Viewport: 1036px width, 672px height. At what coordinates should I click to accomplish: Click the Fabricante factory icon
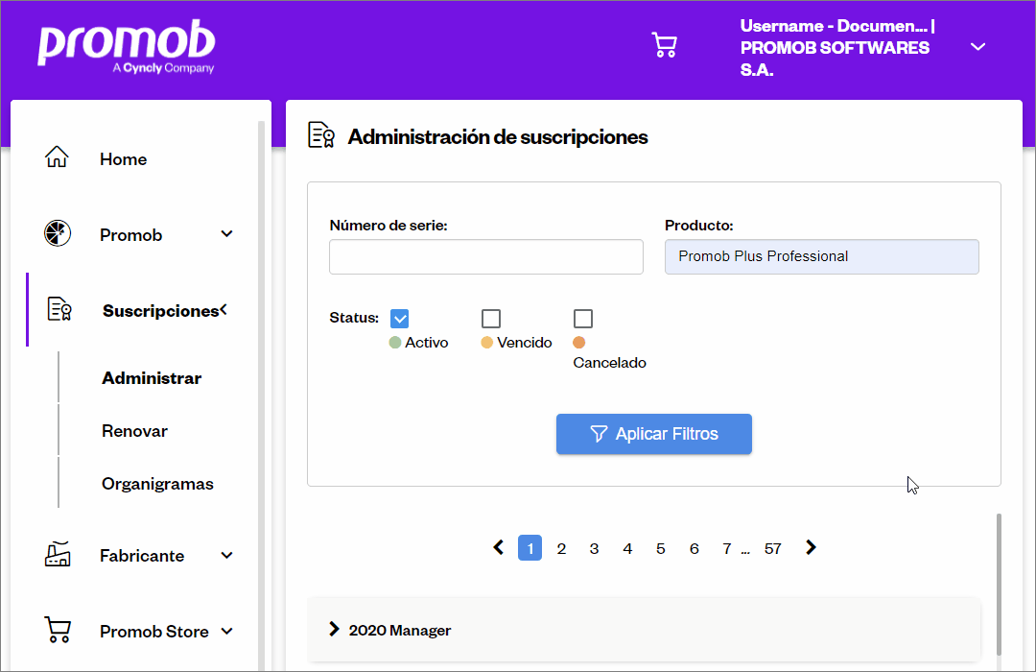click(58, 554)
